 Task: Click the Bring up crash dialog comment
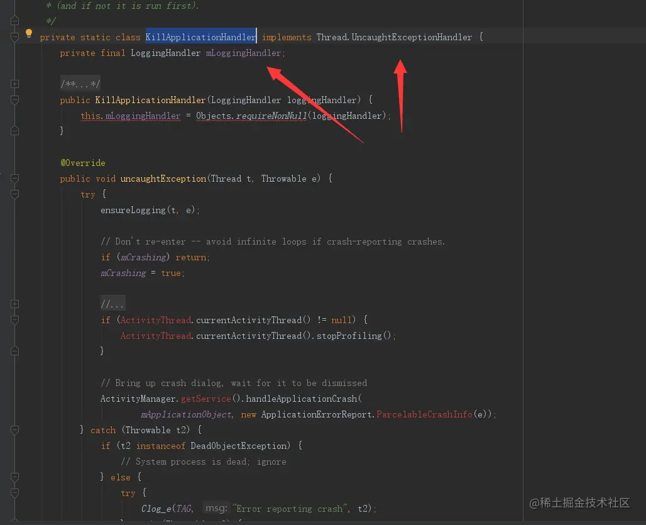[234, 383]
